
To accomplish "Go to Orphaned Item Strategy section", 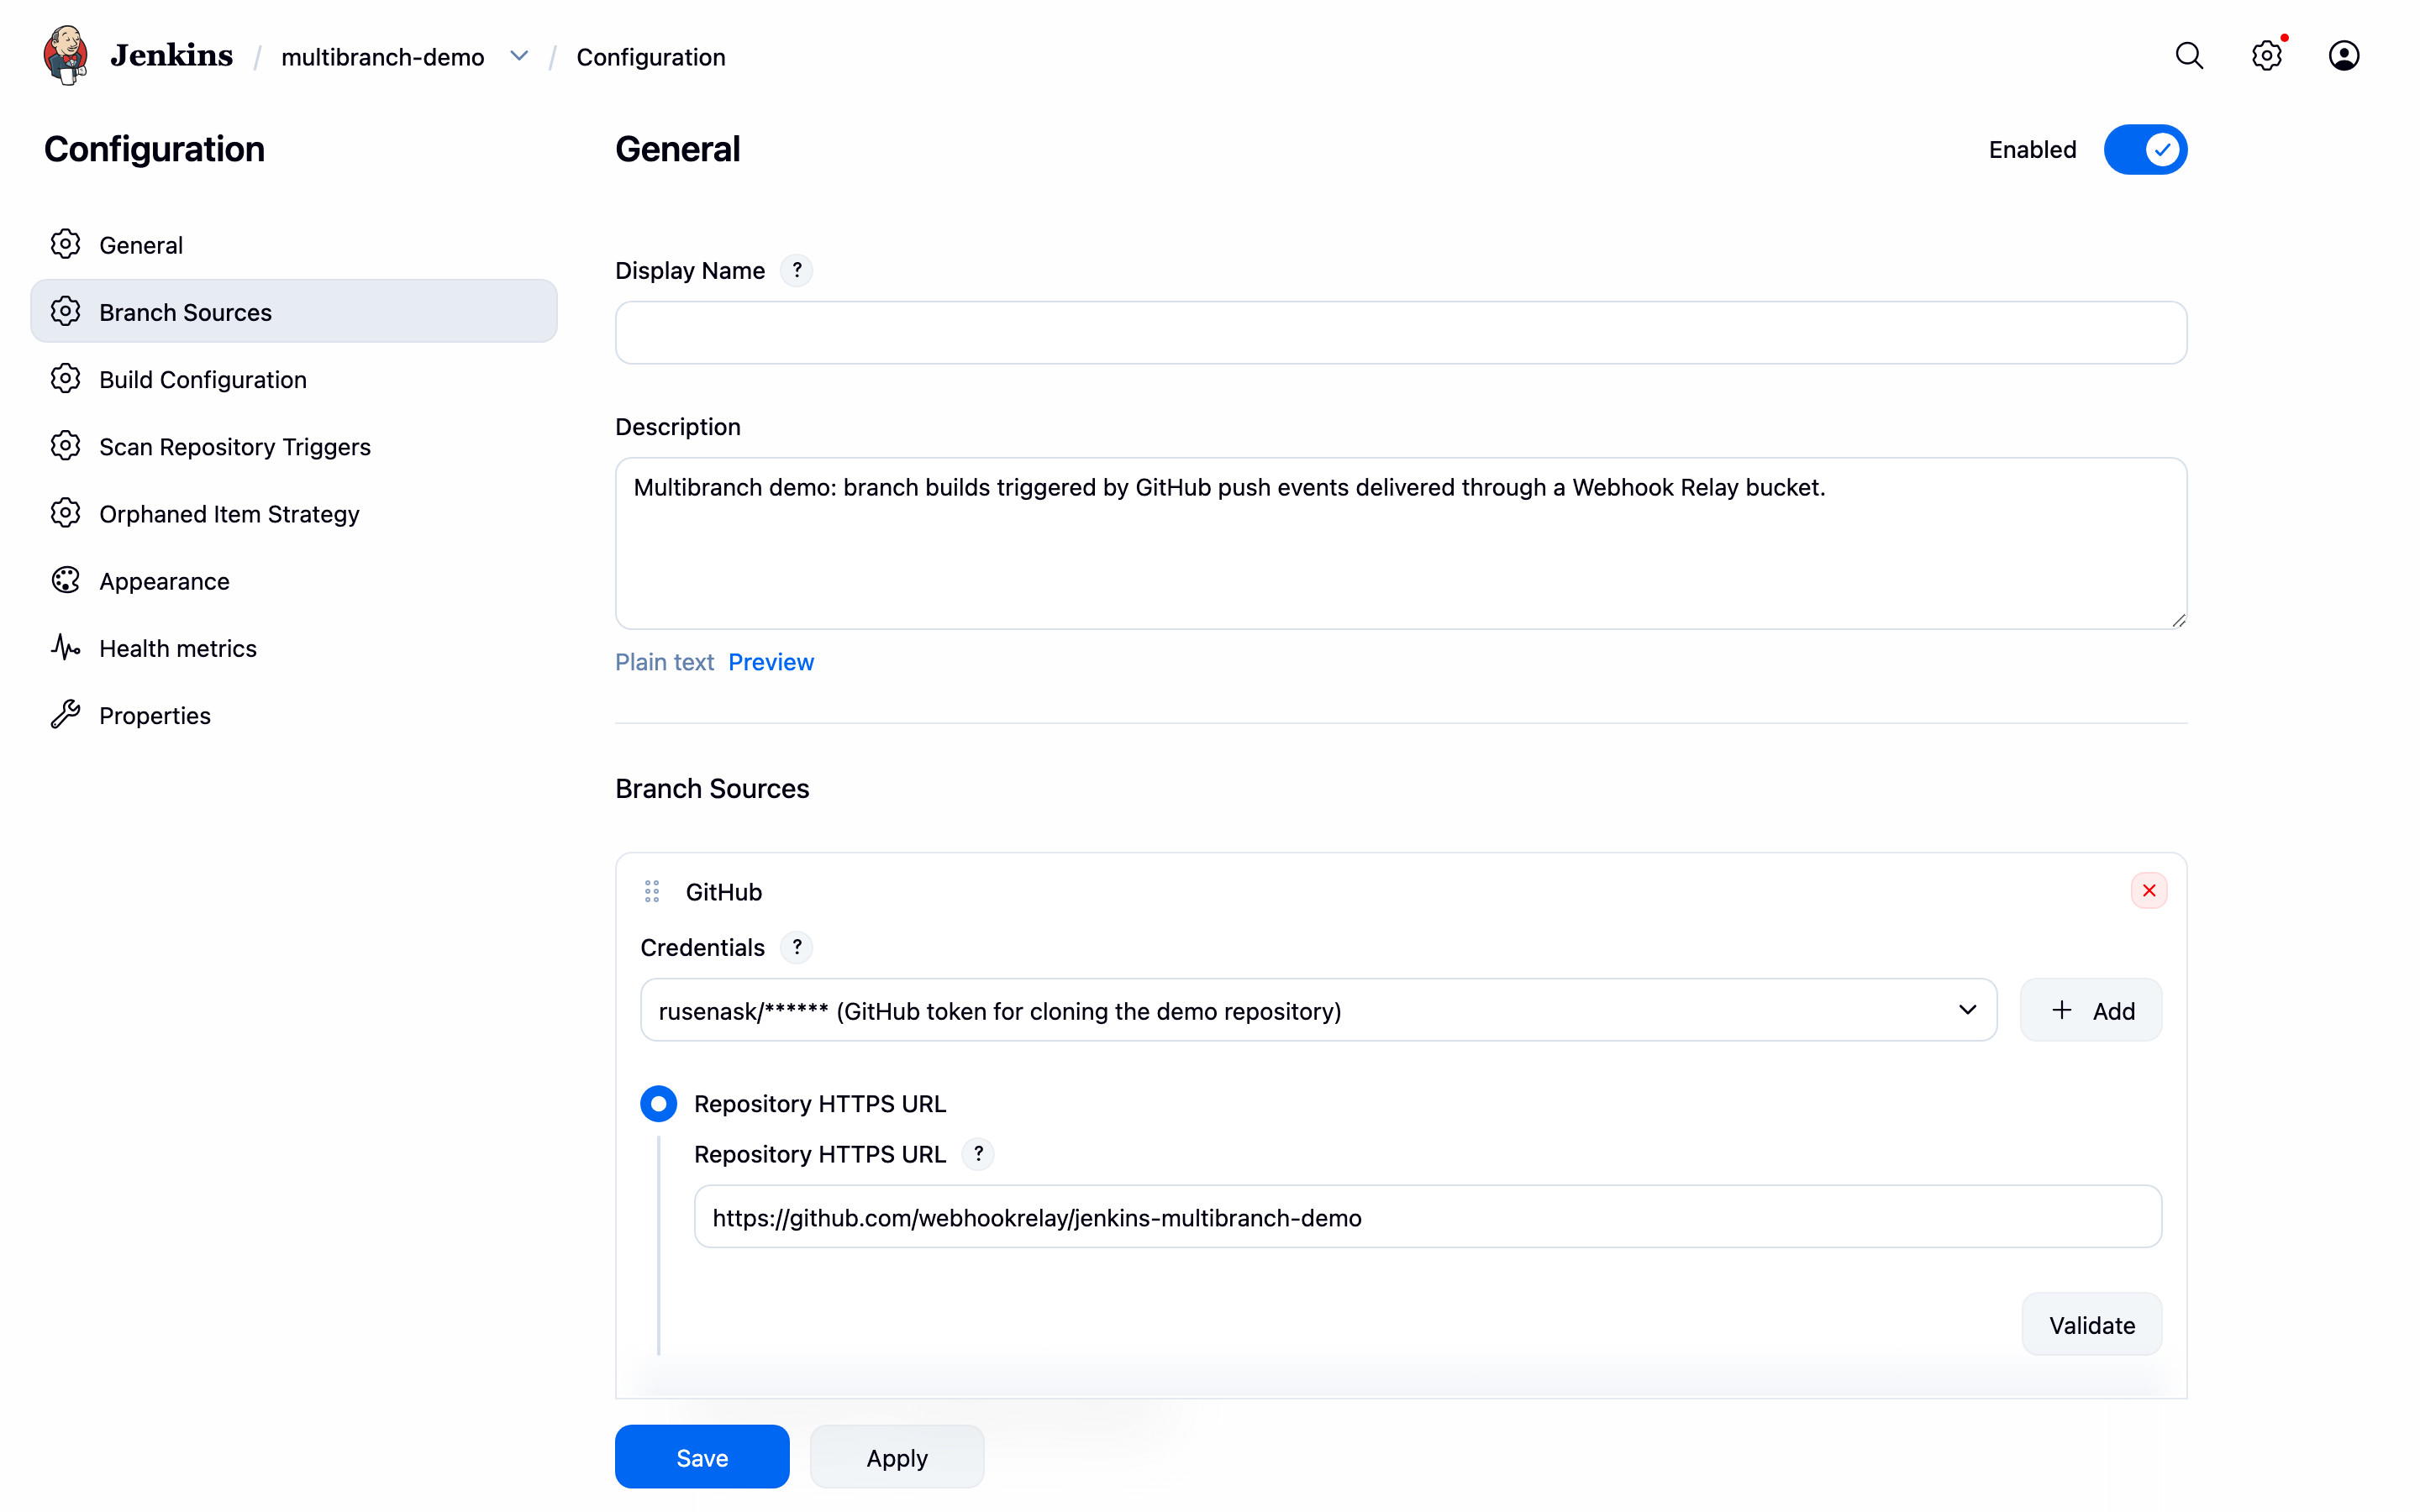I will click(294, 513).
